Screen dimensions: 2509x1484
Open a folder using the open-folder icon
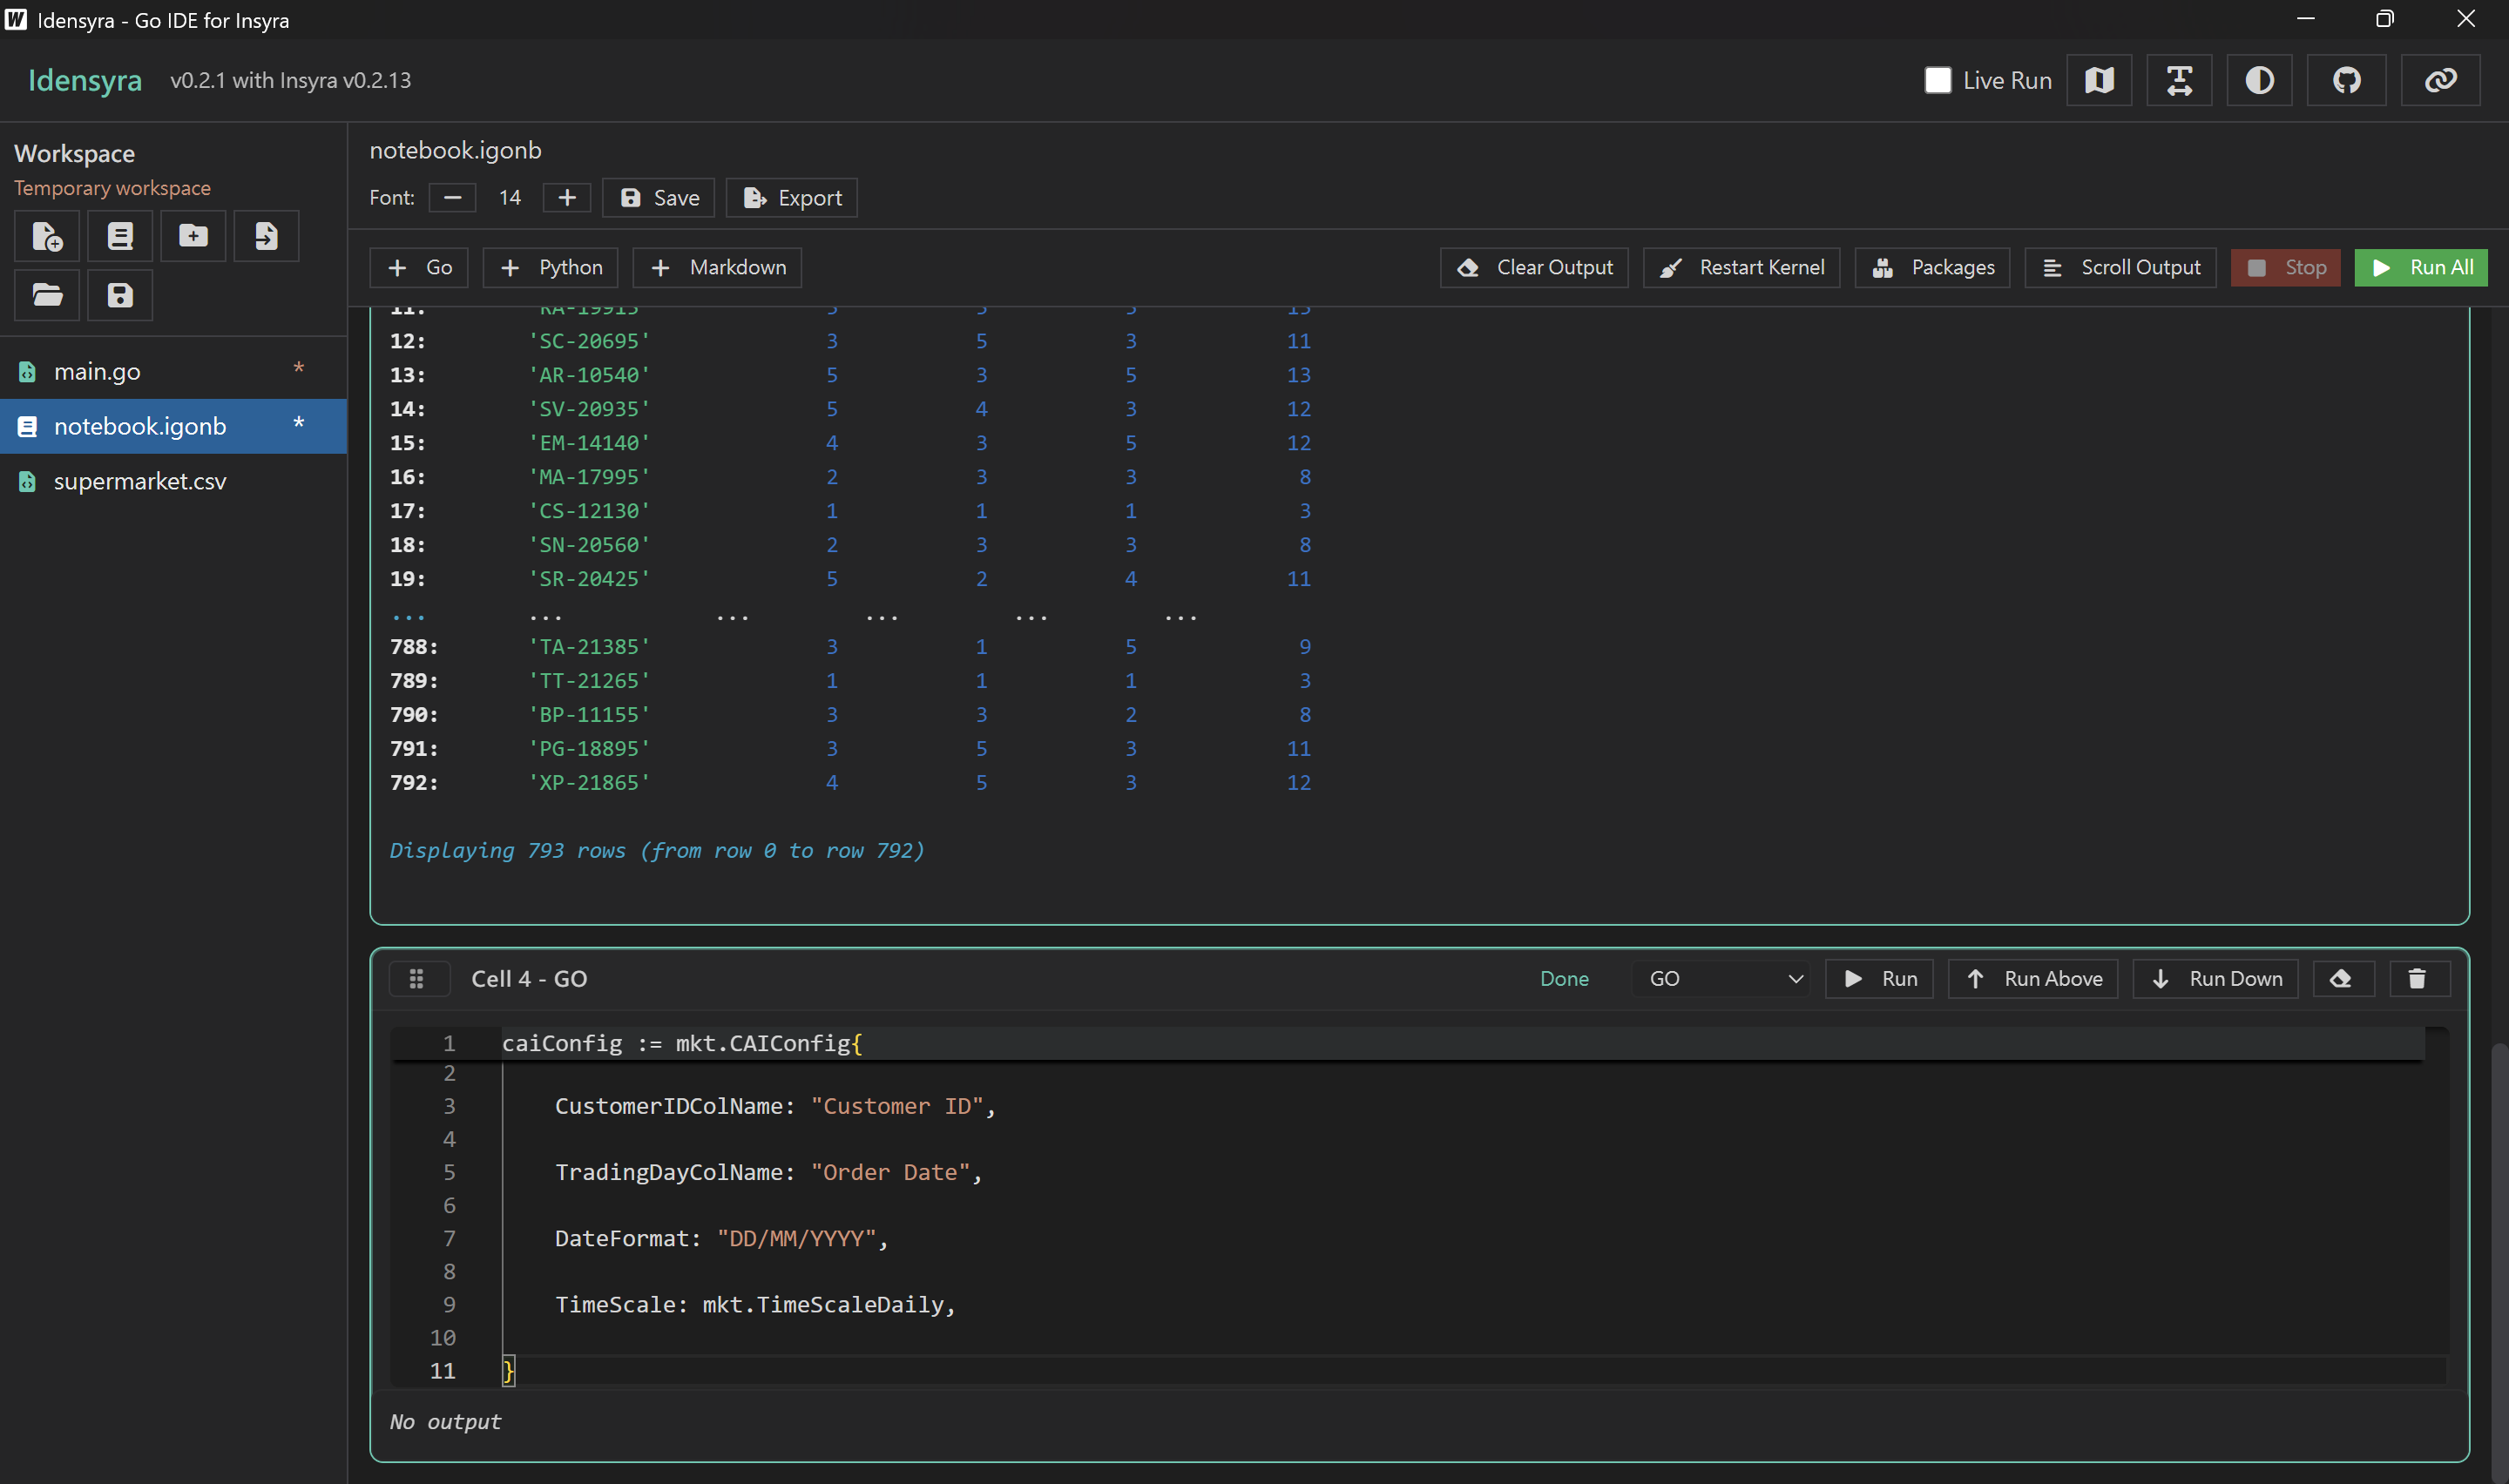[x=47, y=295]
